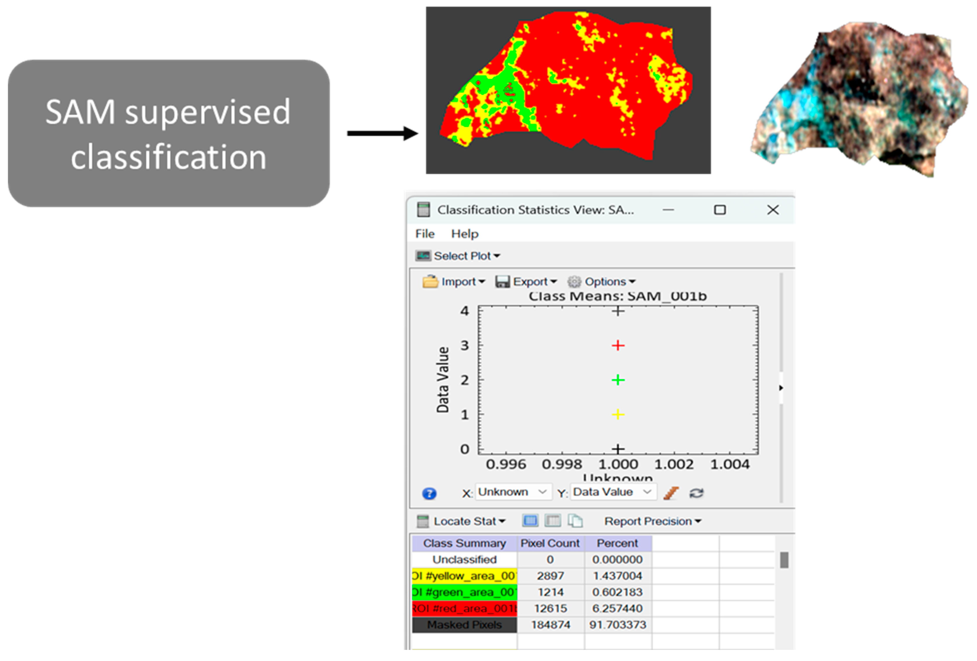
Task: Select the red_area class color row
Action: 464,608
